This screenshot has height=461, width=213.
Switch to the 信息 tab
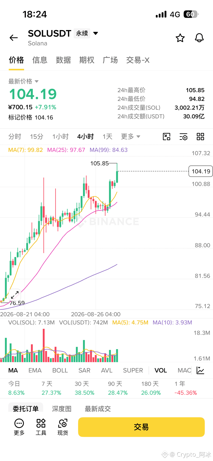point(40,60)
